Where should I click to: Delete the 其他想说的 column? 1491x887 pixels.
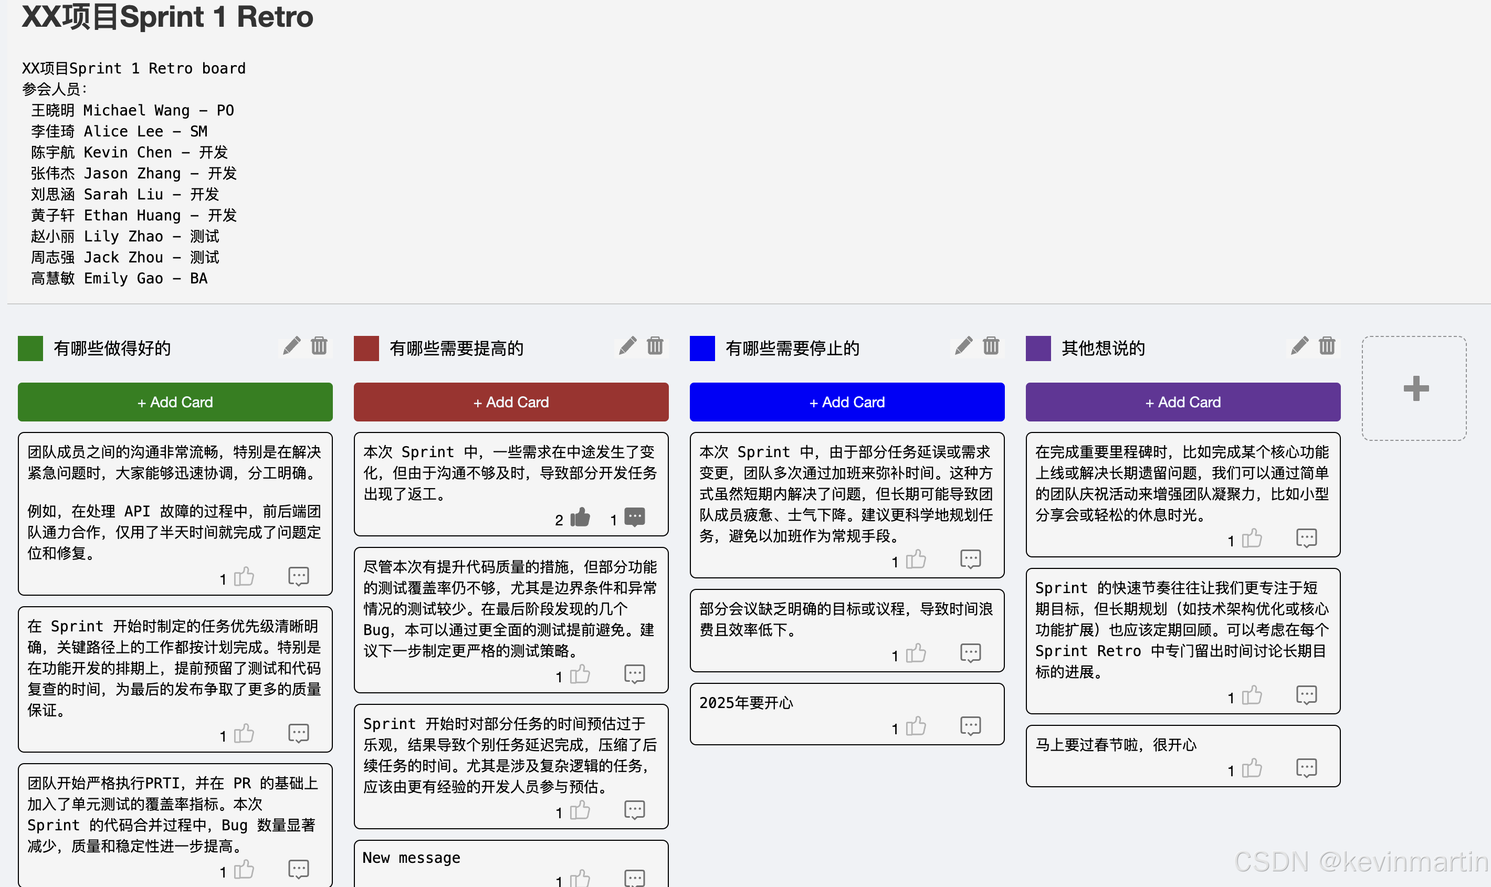coord(1327,346)
